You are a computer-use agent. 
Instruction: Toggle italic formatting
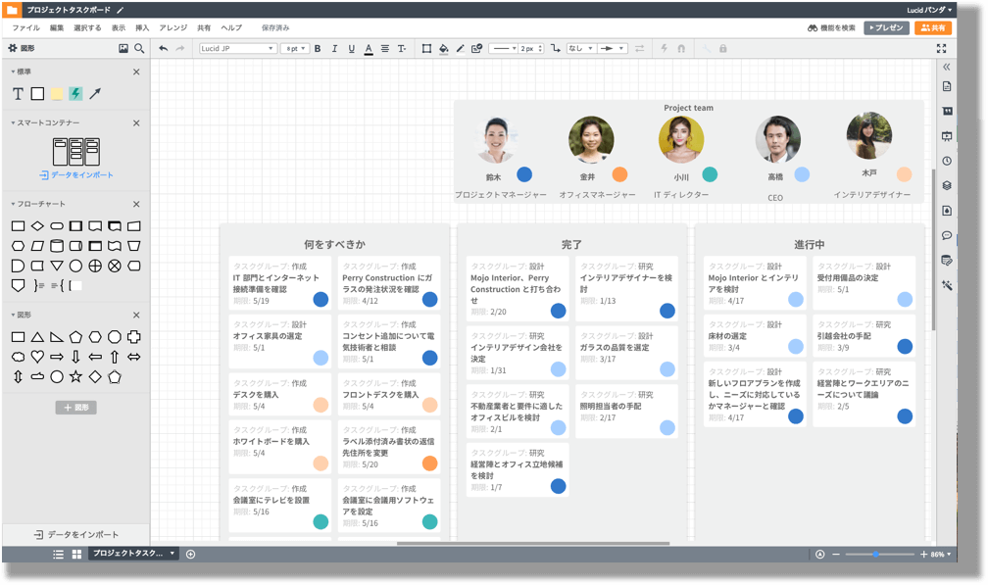click(334, 48)
